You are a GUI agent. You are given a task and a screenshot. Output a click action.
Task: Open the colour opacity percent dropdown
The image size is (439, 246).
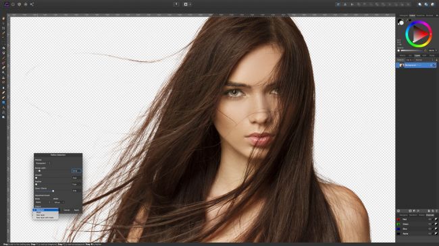point(432,51)
